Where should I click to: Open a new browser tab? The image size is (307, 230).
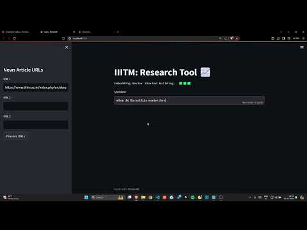pyautogui.click(x=118, y=32)
